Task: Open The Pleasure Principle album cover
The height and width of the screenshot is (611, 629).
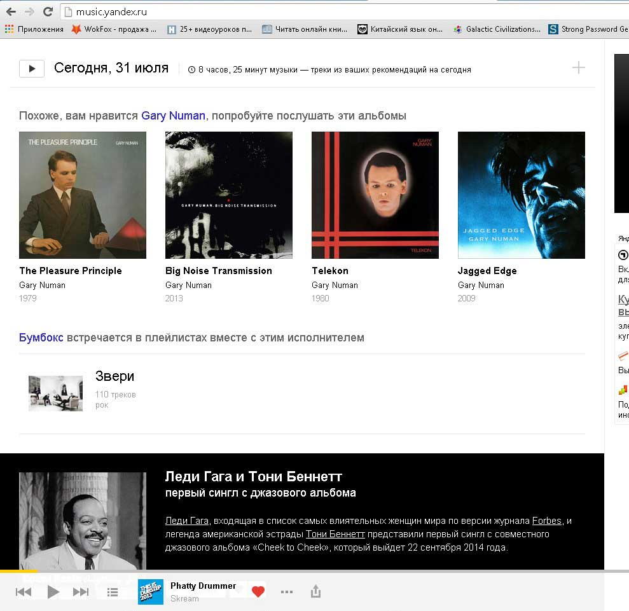Action: coord(83,195)
